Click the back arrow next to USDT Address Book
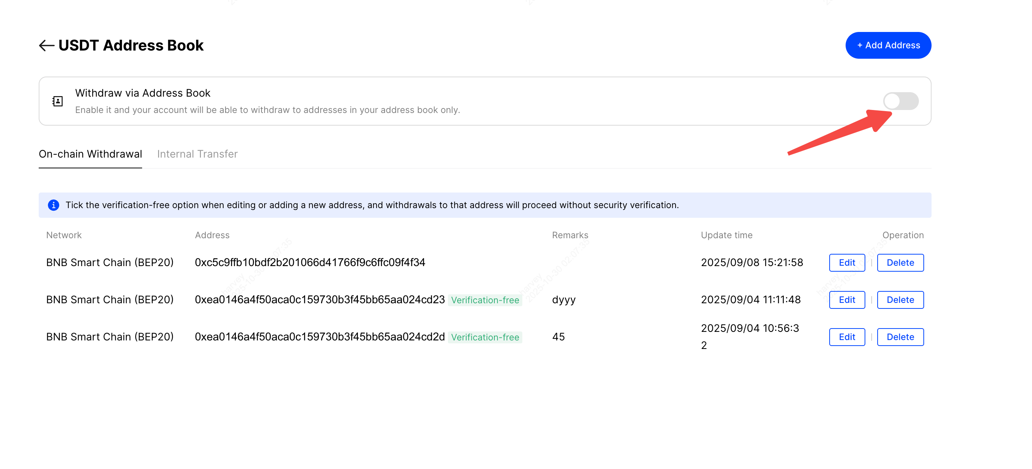 47,45
